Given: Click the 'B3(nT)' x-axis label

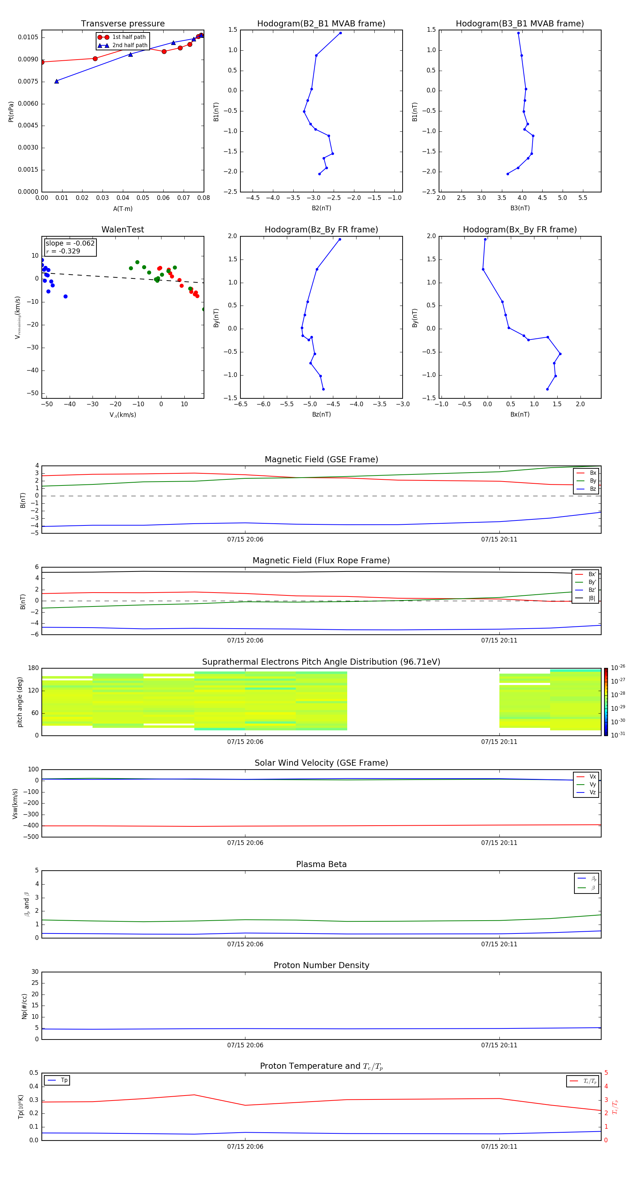Looking at the screenshot, I should 520,208.
